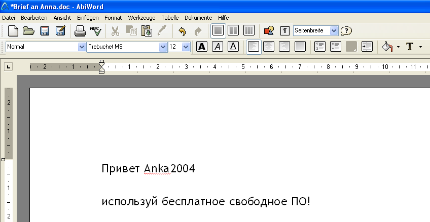Open the Tabelle menu
The height and width of the screenshot is (222, 430).
tap(170, 18)
